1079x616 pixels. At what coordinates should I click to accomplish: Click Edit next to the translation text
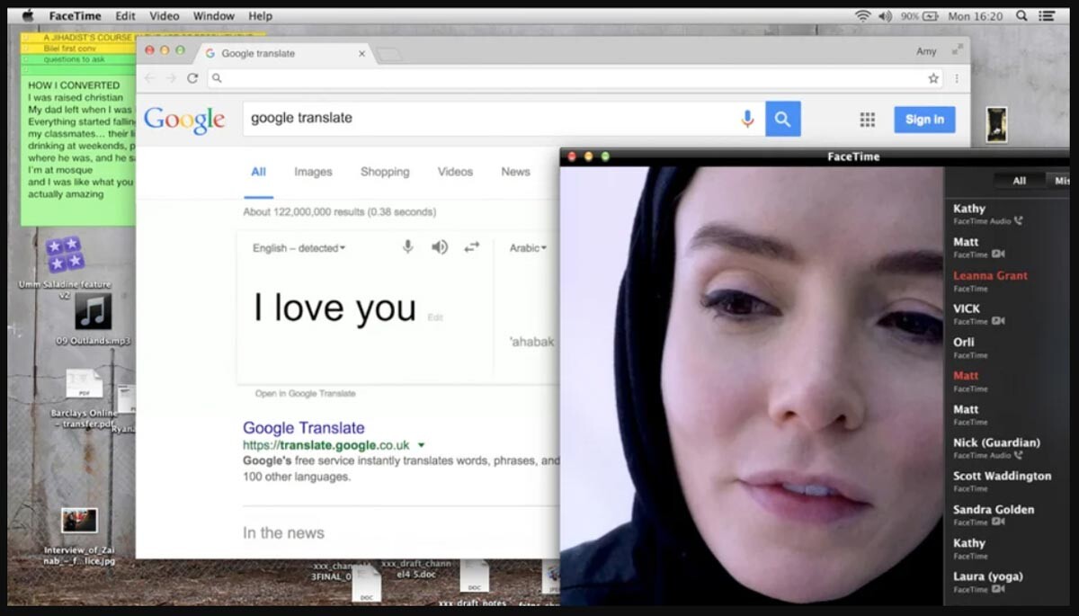click(435, 317)
